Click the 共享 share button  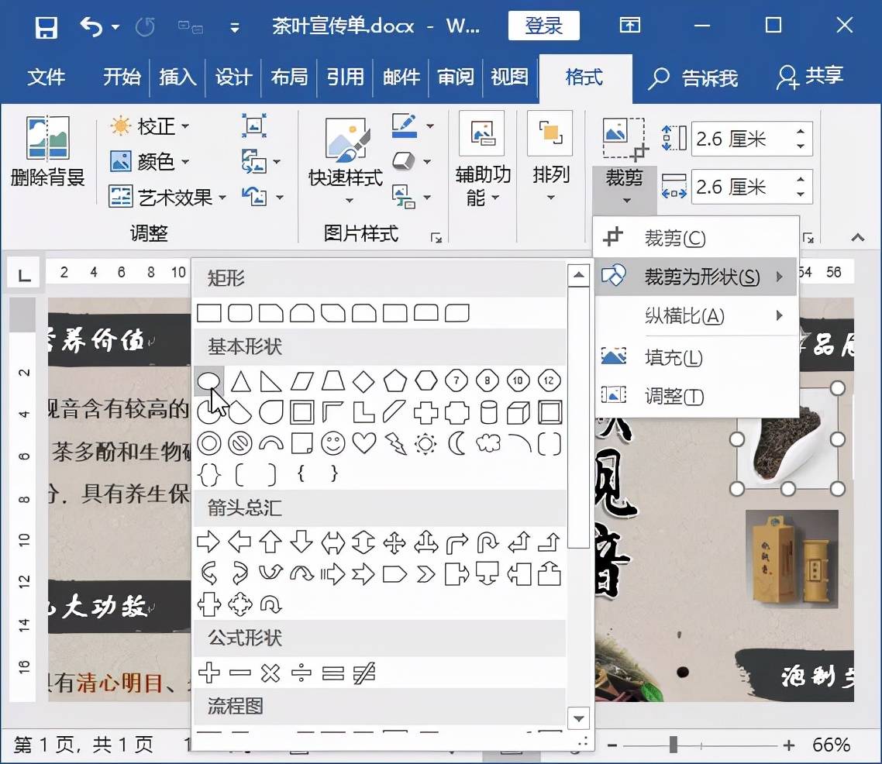[810, 77]
